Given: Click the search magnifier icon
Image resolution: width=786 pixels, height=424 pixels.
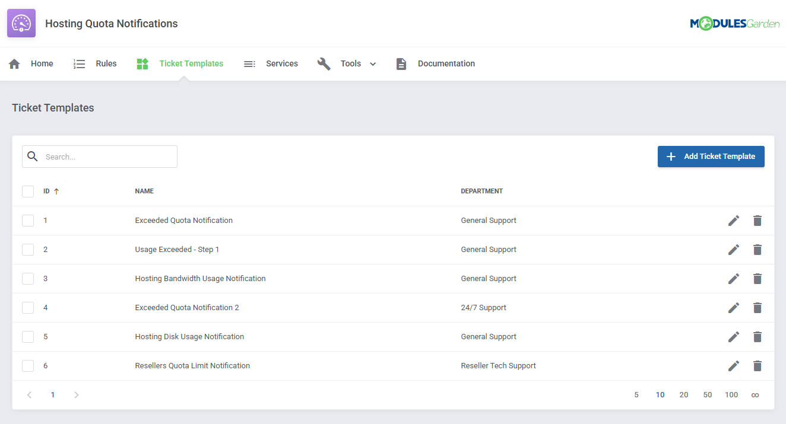Looking at the screenshot, I should tap(33, 156).
